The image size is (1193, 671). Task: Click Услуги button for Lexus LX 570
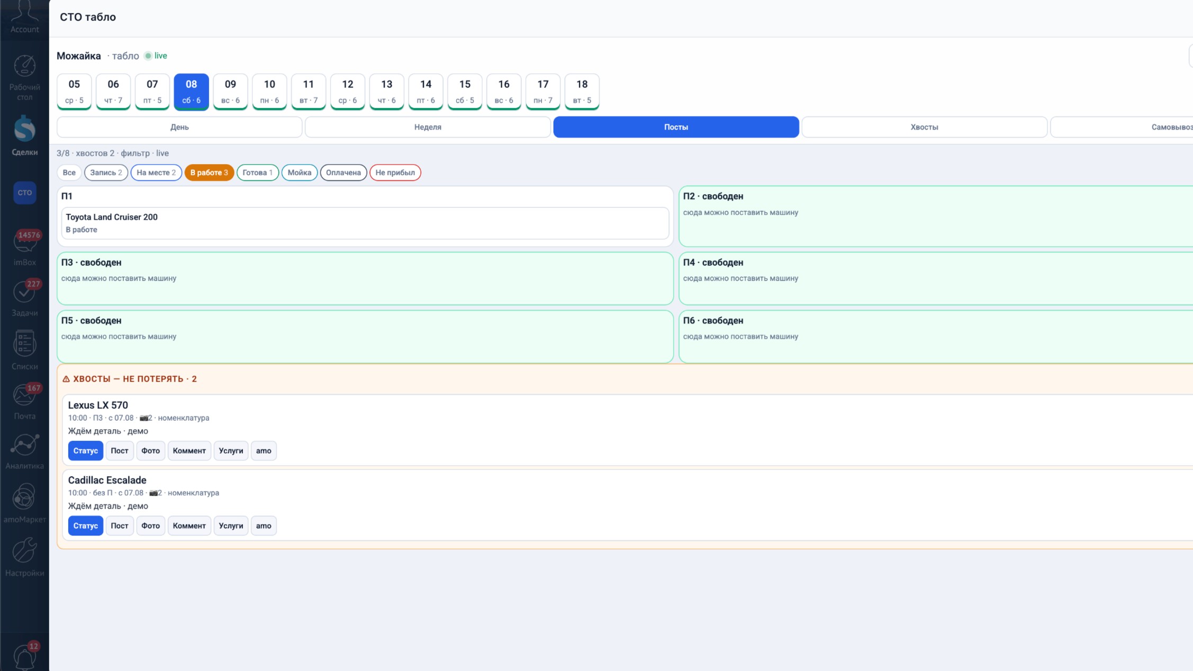pos(231,451)
